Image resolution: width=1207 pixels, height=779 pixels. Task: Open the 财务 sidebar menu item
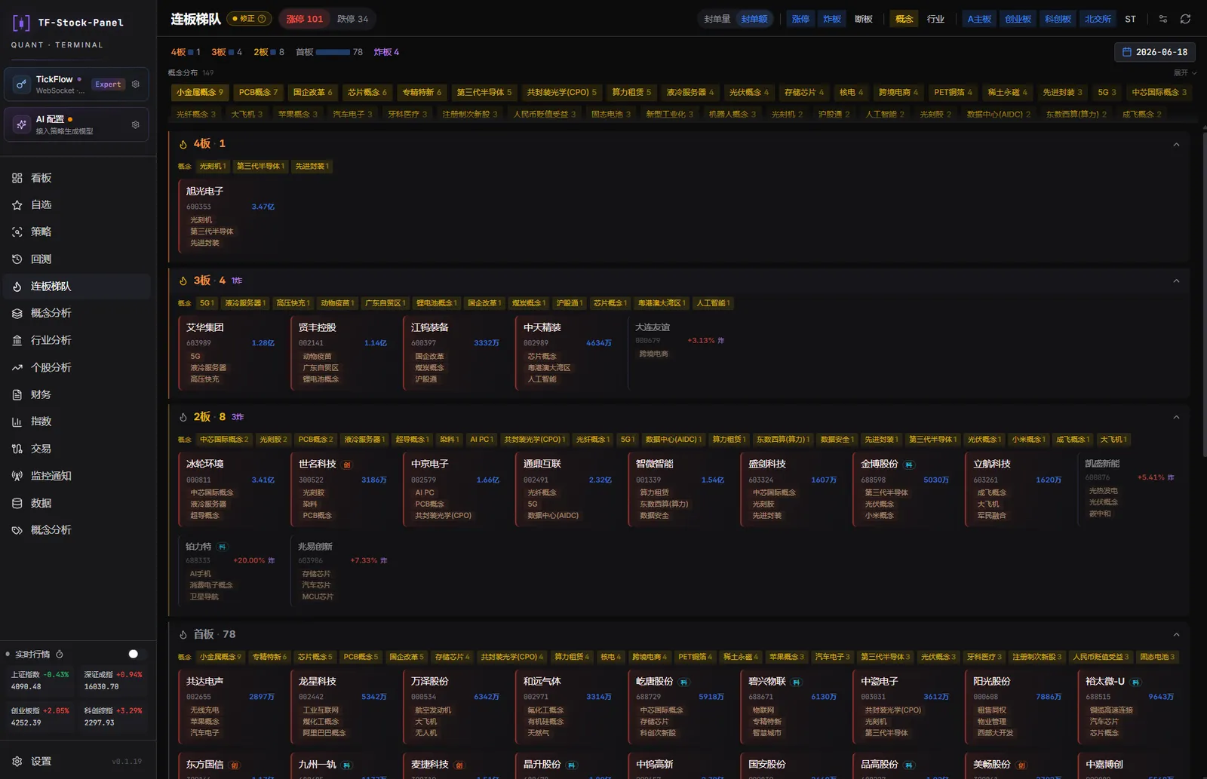(x=75, y=394)
